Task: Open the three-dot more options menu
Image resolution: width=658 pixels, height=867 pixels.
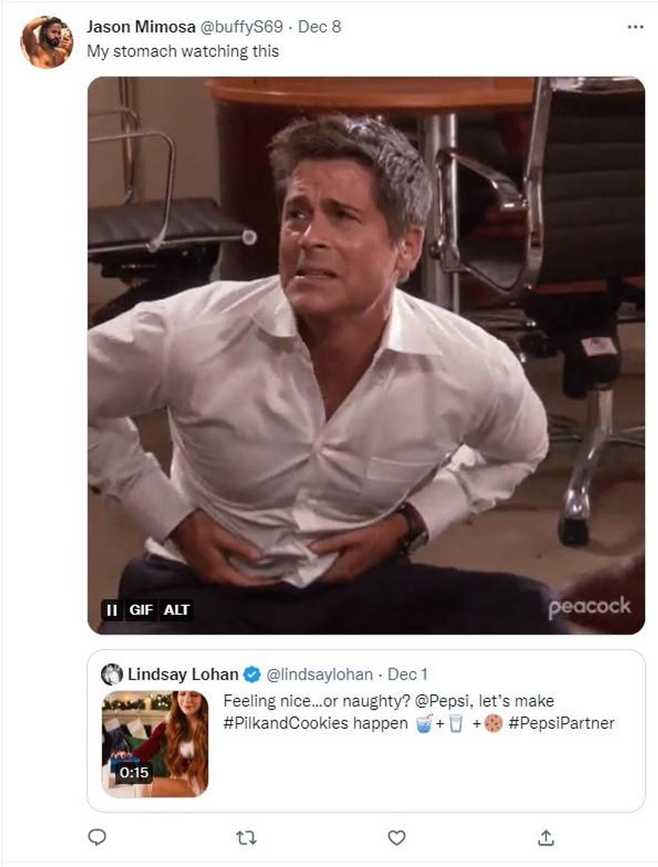Action: pos(634,27)
